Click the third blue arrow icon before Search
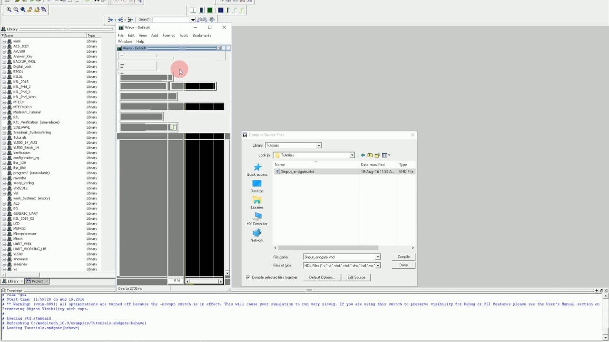The height and width of the screenshot is (342, 609). pos(130,19)
